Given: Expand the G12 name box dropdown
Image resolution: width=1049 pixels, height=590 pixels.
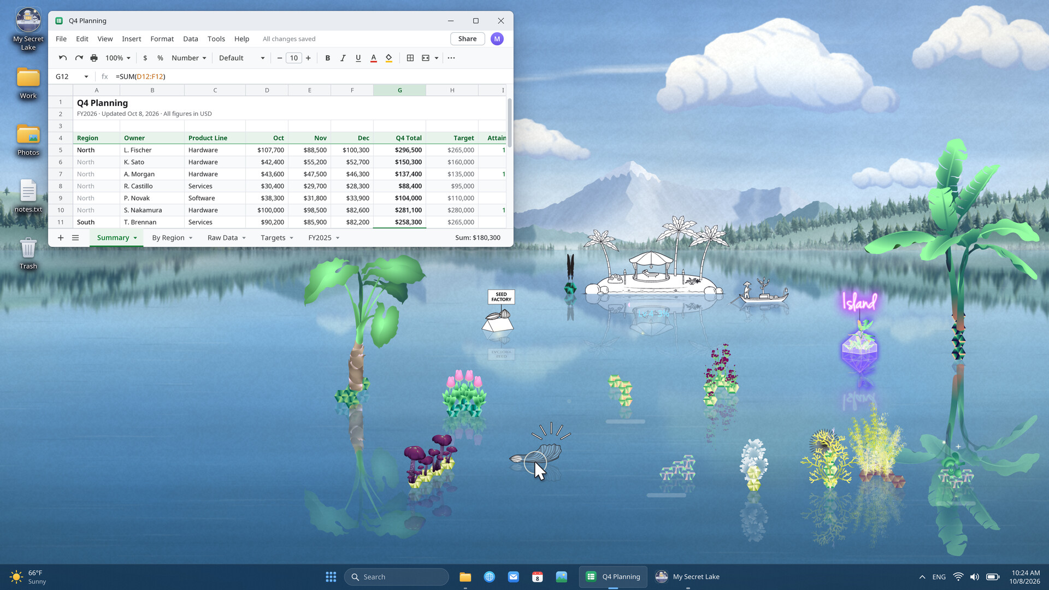Looking at the screenshot, I should 86,76.
